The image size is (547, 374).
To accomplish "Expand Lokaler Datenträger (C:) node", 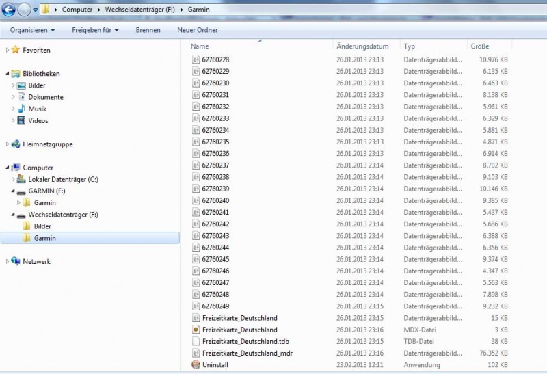I will coord(13,179).
